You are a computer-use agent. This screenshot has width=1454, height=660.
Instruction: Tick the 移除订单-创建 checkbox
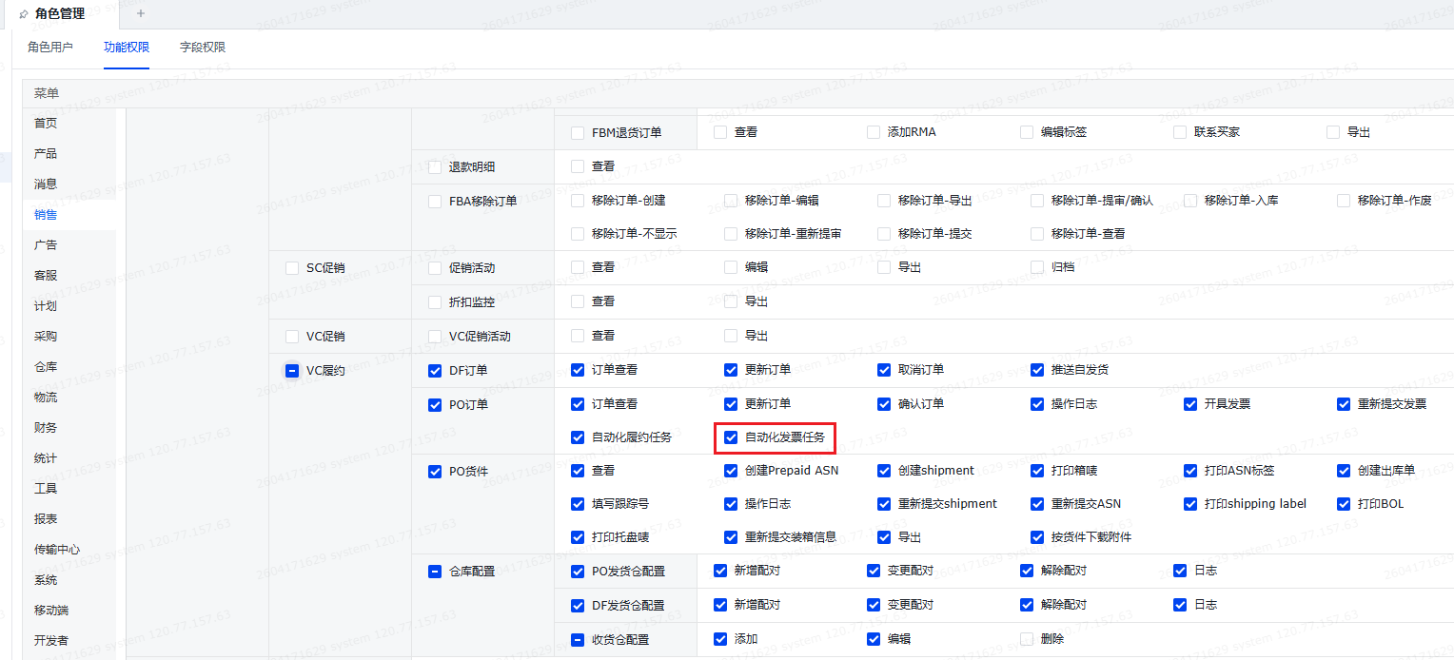click(x=578, y=201)
